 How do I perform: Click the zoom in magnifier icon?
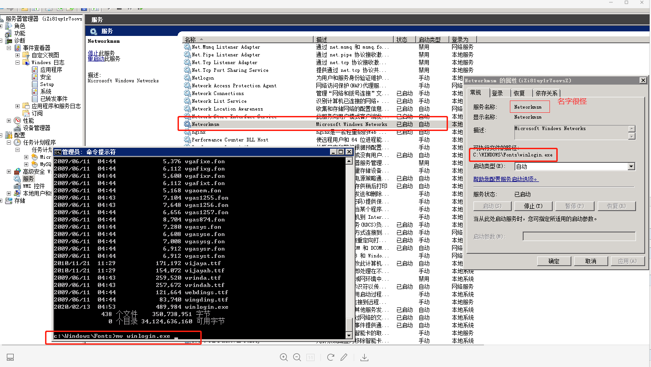coord(284,357)
